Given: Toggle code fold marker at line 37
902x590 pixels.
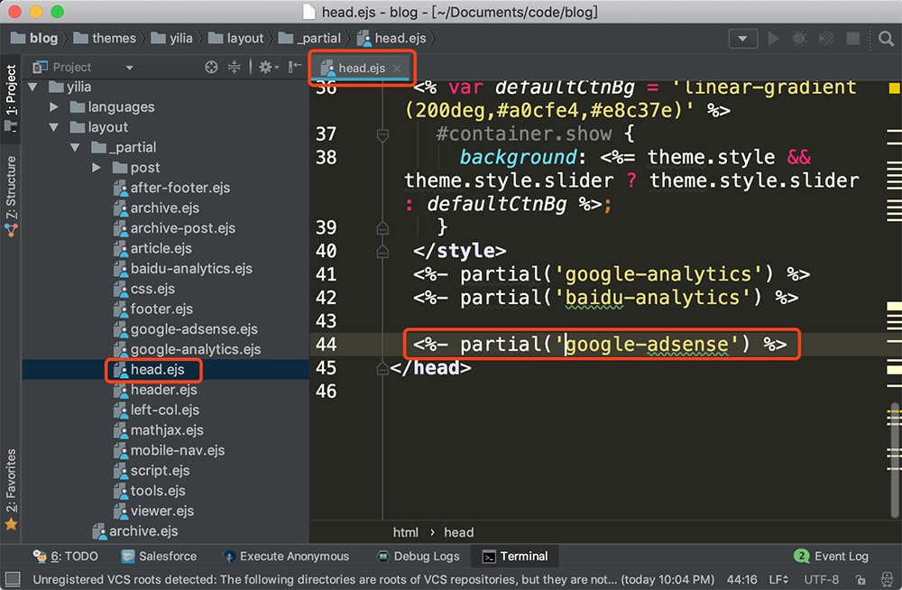Looking at the screenshot, I should pyautogui.click(x=382, y=135).
